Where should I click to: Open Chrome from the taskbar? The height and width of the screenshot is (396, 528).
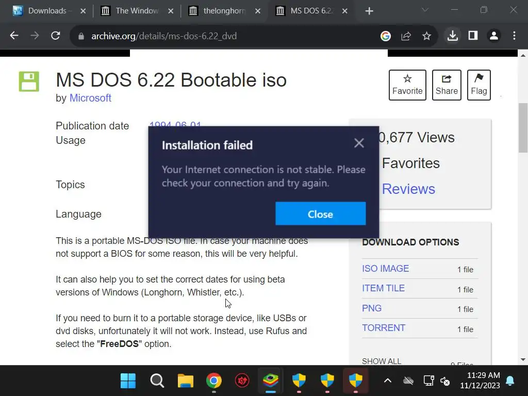point(214,381)
